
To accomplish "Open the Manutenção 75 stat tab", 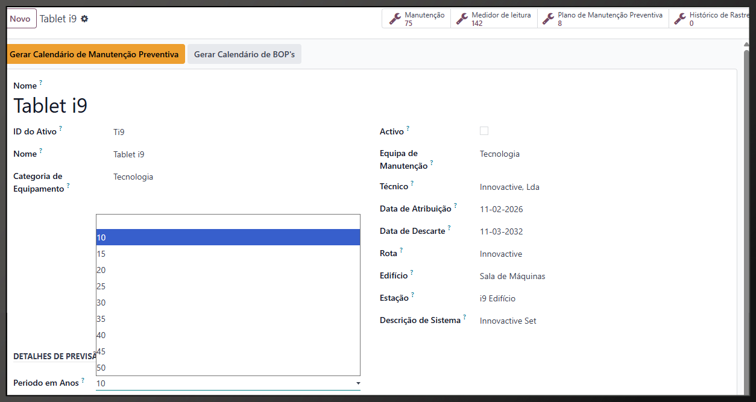I will pyautogui.click(x=416, y=19).
